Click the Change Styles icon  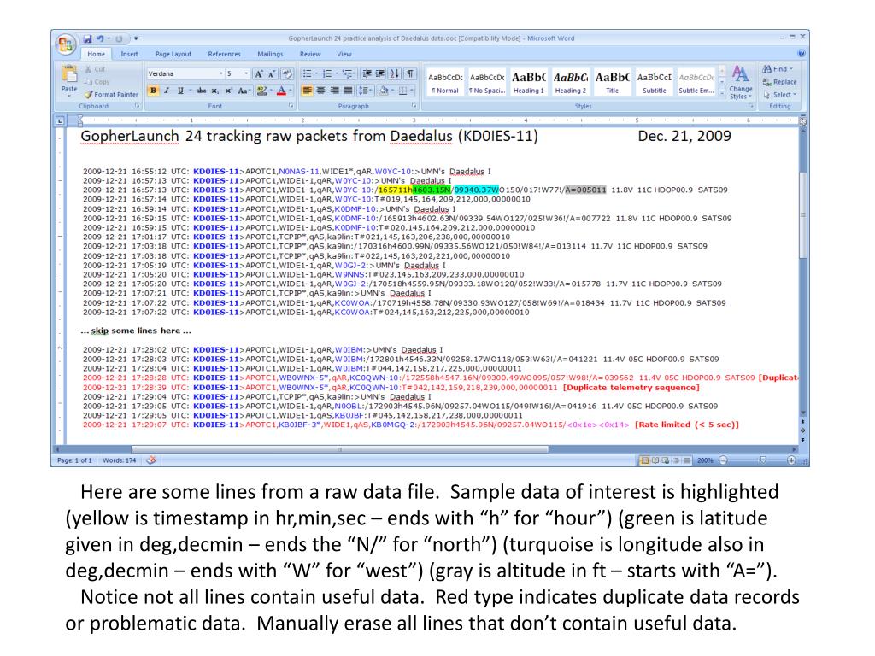[x=741, y=83]
